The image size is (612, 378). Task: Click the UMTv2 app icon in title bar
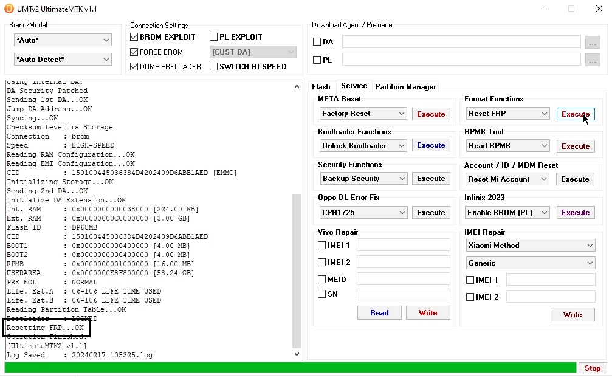pyautogui.click(x=9, y=9)
